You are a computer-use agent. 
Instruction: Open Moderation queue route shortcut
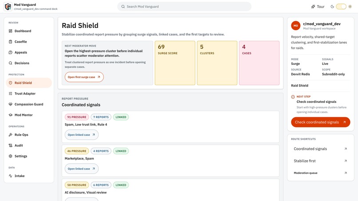click(x=321, y=173)
